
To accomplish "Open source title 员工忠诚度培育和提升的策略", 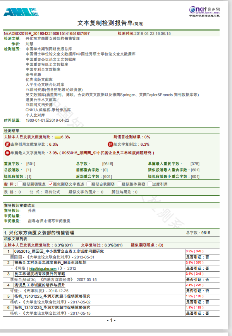I will click(x=40, y=274).
